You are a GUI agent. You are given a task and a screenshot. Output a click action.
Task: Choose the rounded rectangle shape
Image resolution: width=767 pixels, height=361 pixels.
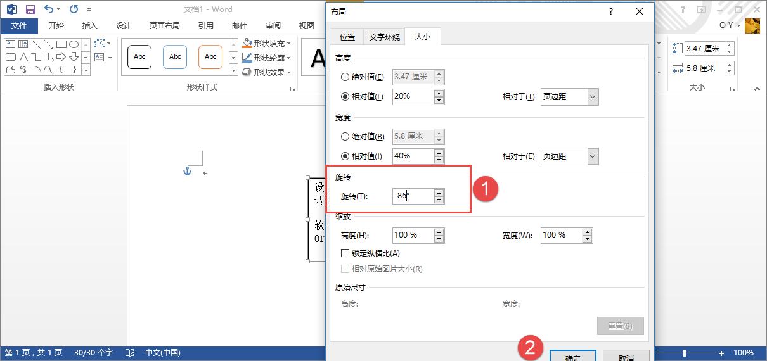point(11,57)
